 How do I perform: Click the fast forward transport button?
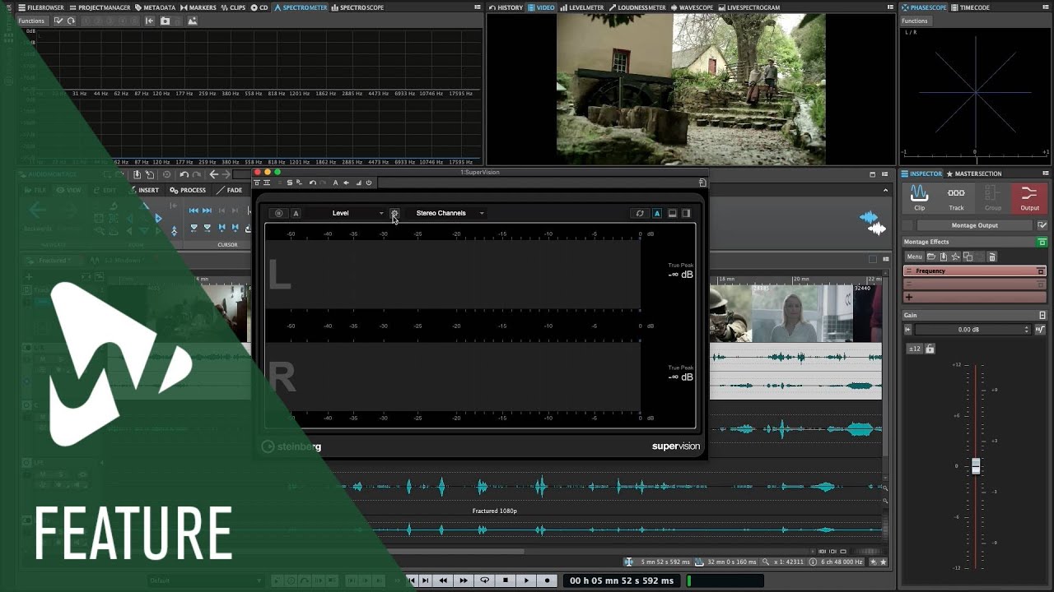464,580
